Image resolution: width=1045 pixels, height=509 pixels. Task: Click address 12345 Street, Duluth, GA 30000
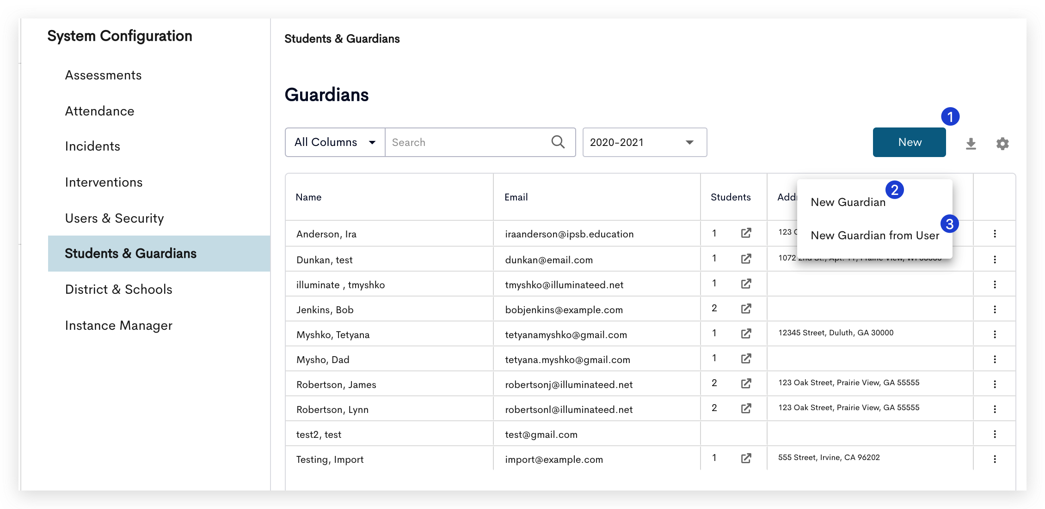point(836,333)
